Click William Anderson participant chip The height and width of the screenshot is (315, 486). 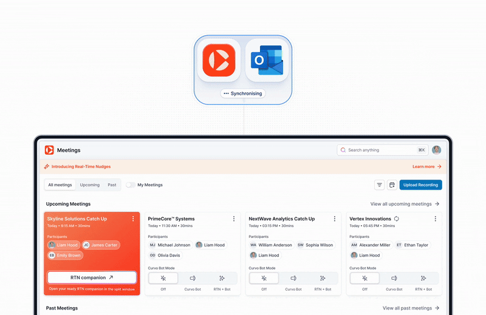272,245
